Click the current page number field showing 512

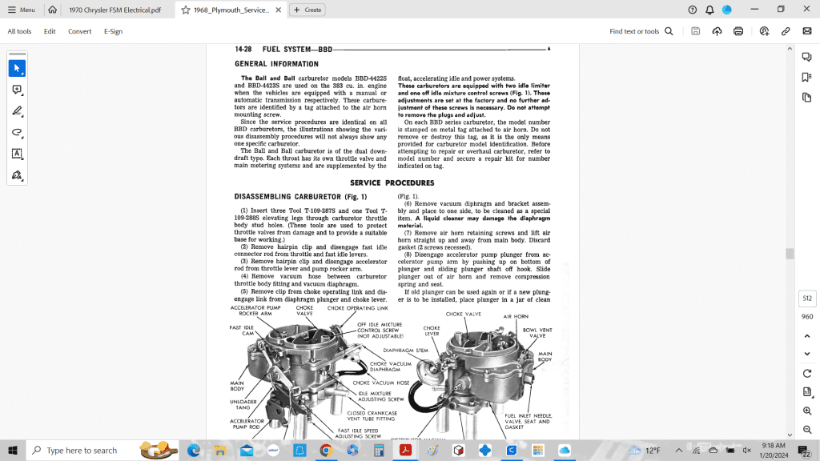point(806,299)
